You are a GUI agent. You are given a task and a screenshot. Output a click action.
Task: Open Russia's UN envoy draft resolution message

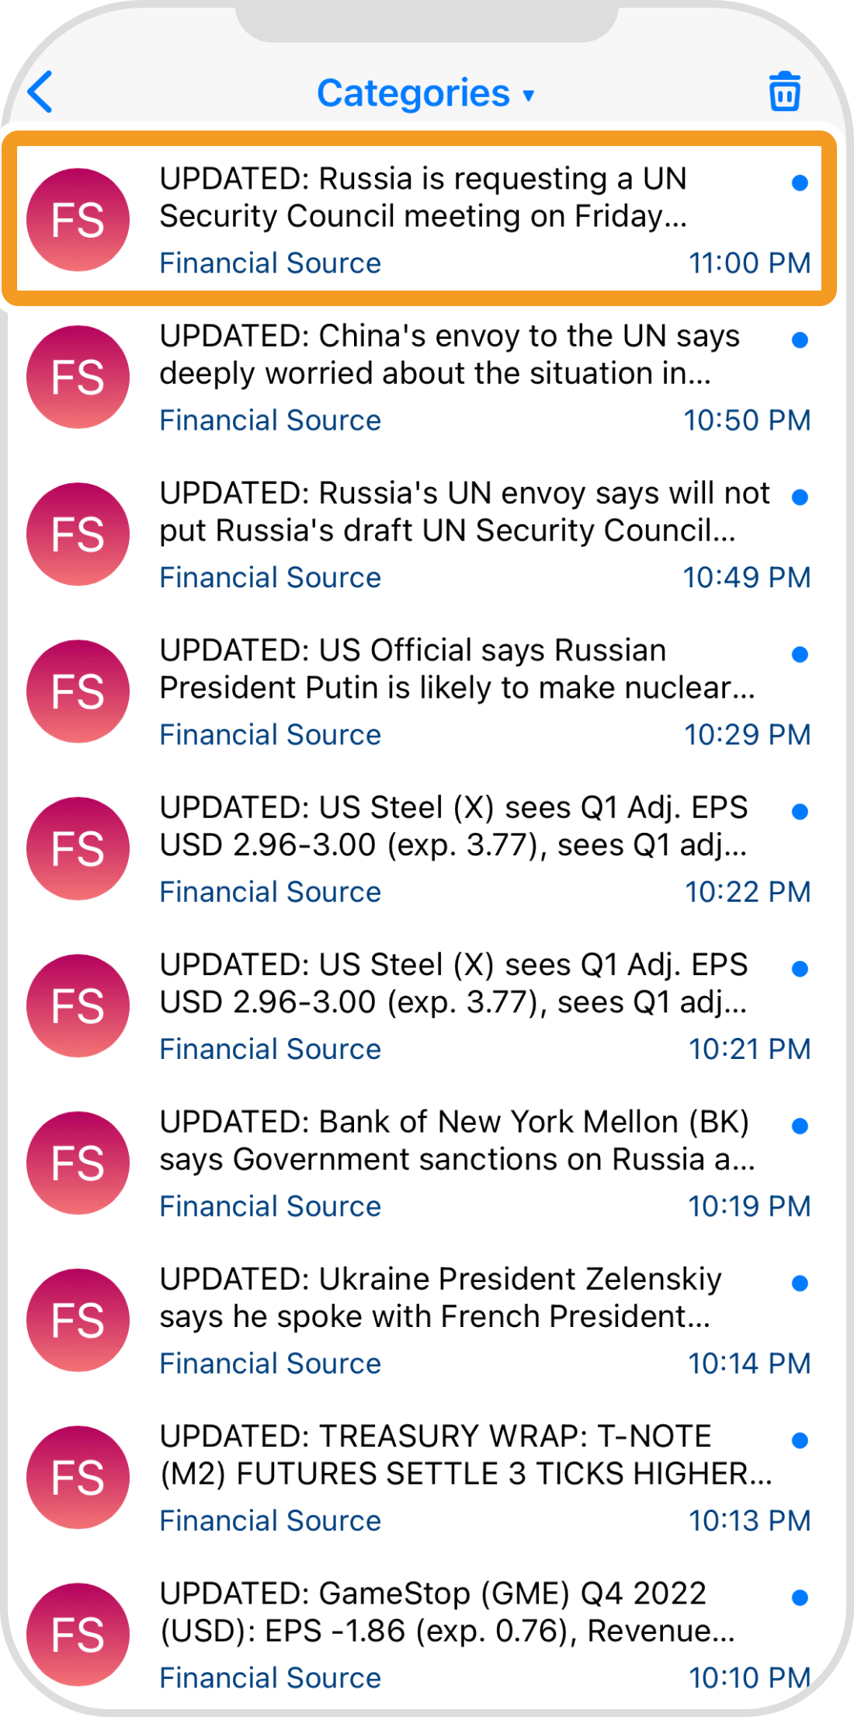[464, 512]
